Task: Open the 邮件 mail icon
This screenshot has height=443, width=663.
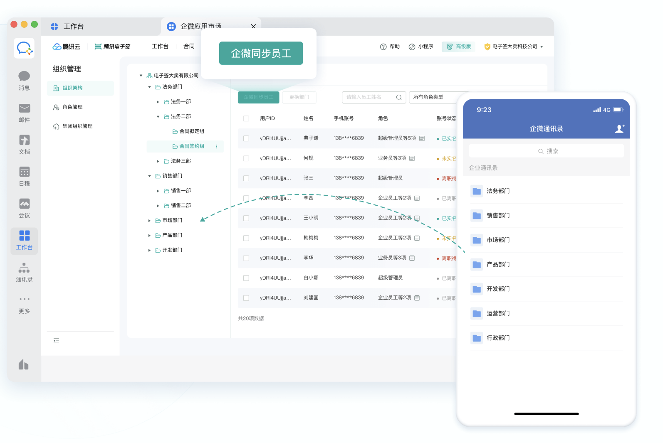Action: (x=24, y=108)
